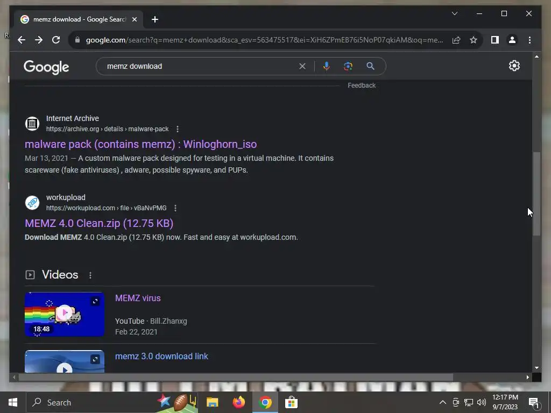Click the Internet Archive favicon

[x=32, y=124]
